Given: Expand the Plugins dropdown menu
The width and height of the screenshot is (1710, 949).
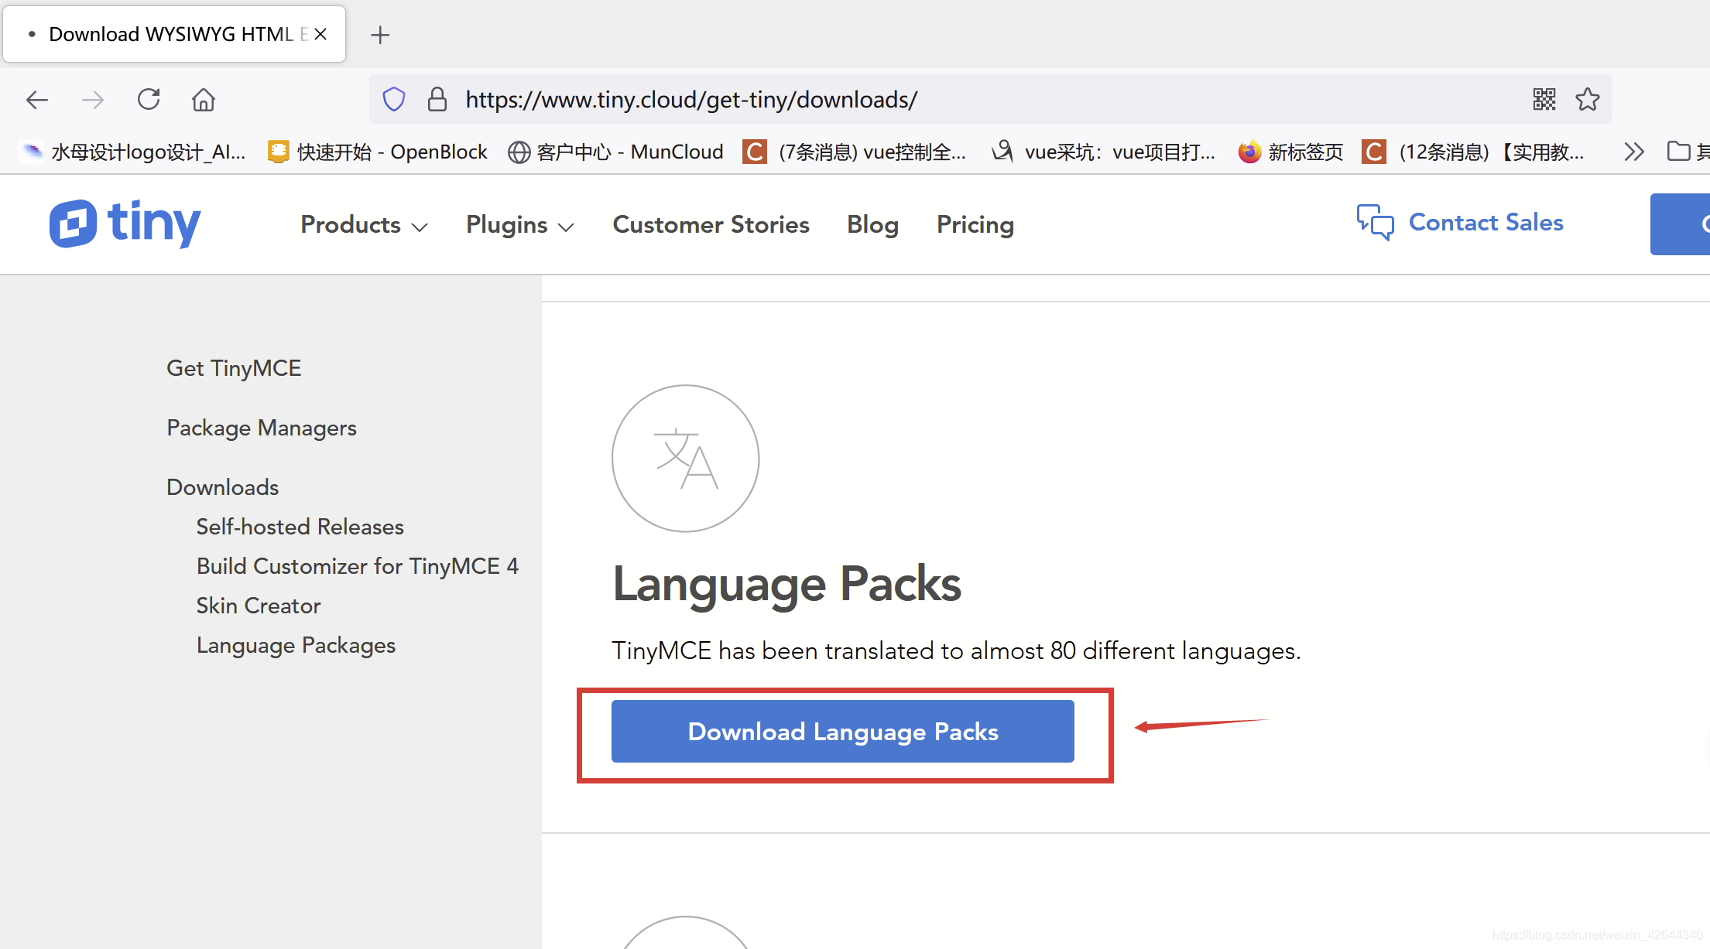Looking at the screenshot, I should pyautogui.click(x=519, y=224).
